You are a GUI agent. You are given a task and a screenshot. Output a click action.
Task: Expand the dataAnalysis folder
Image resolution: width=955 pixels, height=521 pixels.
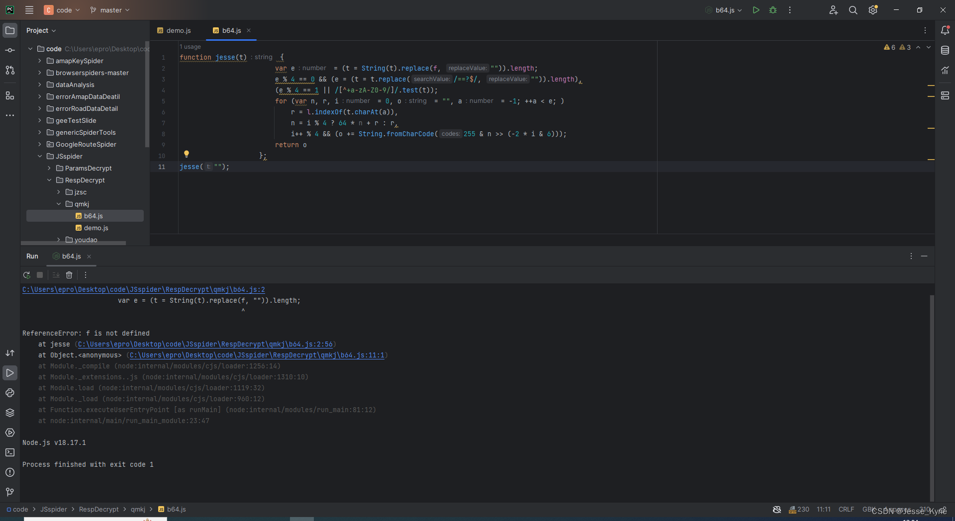[x=40, y=85]
